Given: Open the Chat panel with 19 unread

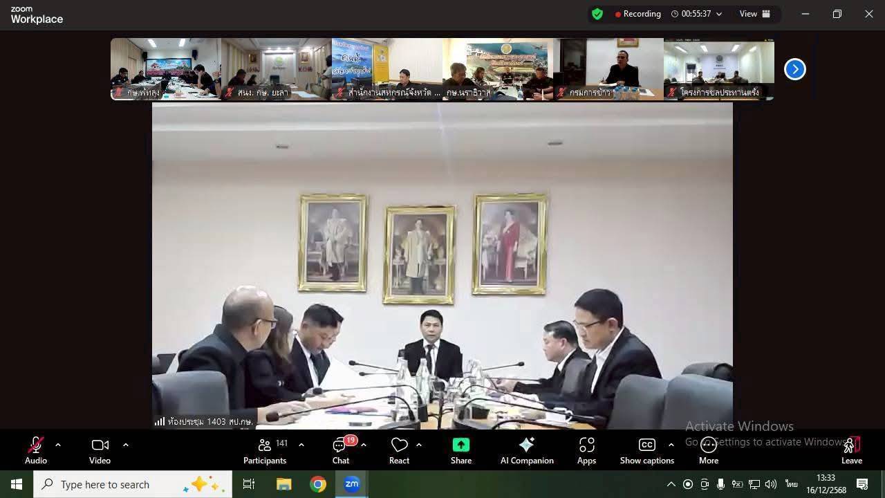Looking at the screenshot, I should point(341,451).
